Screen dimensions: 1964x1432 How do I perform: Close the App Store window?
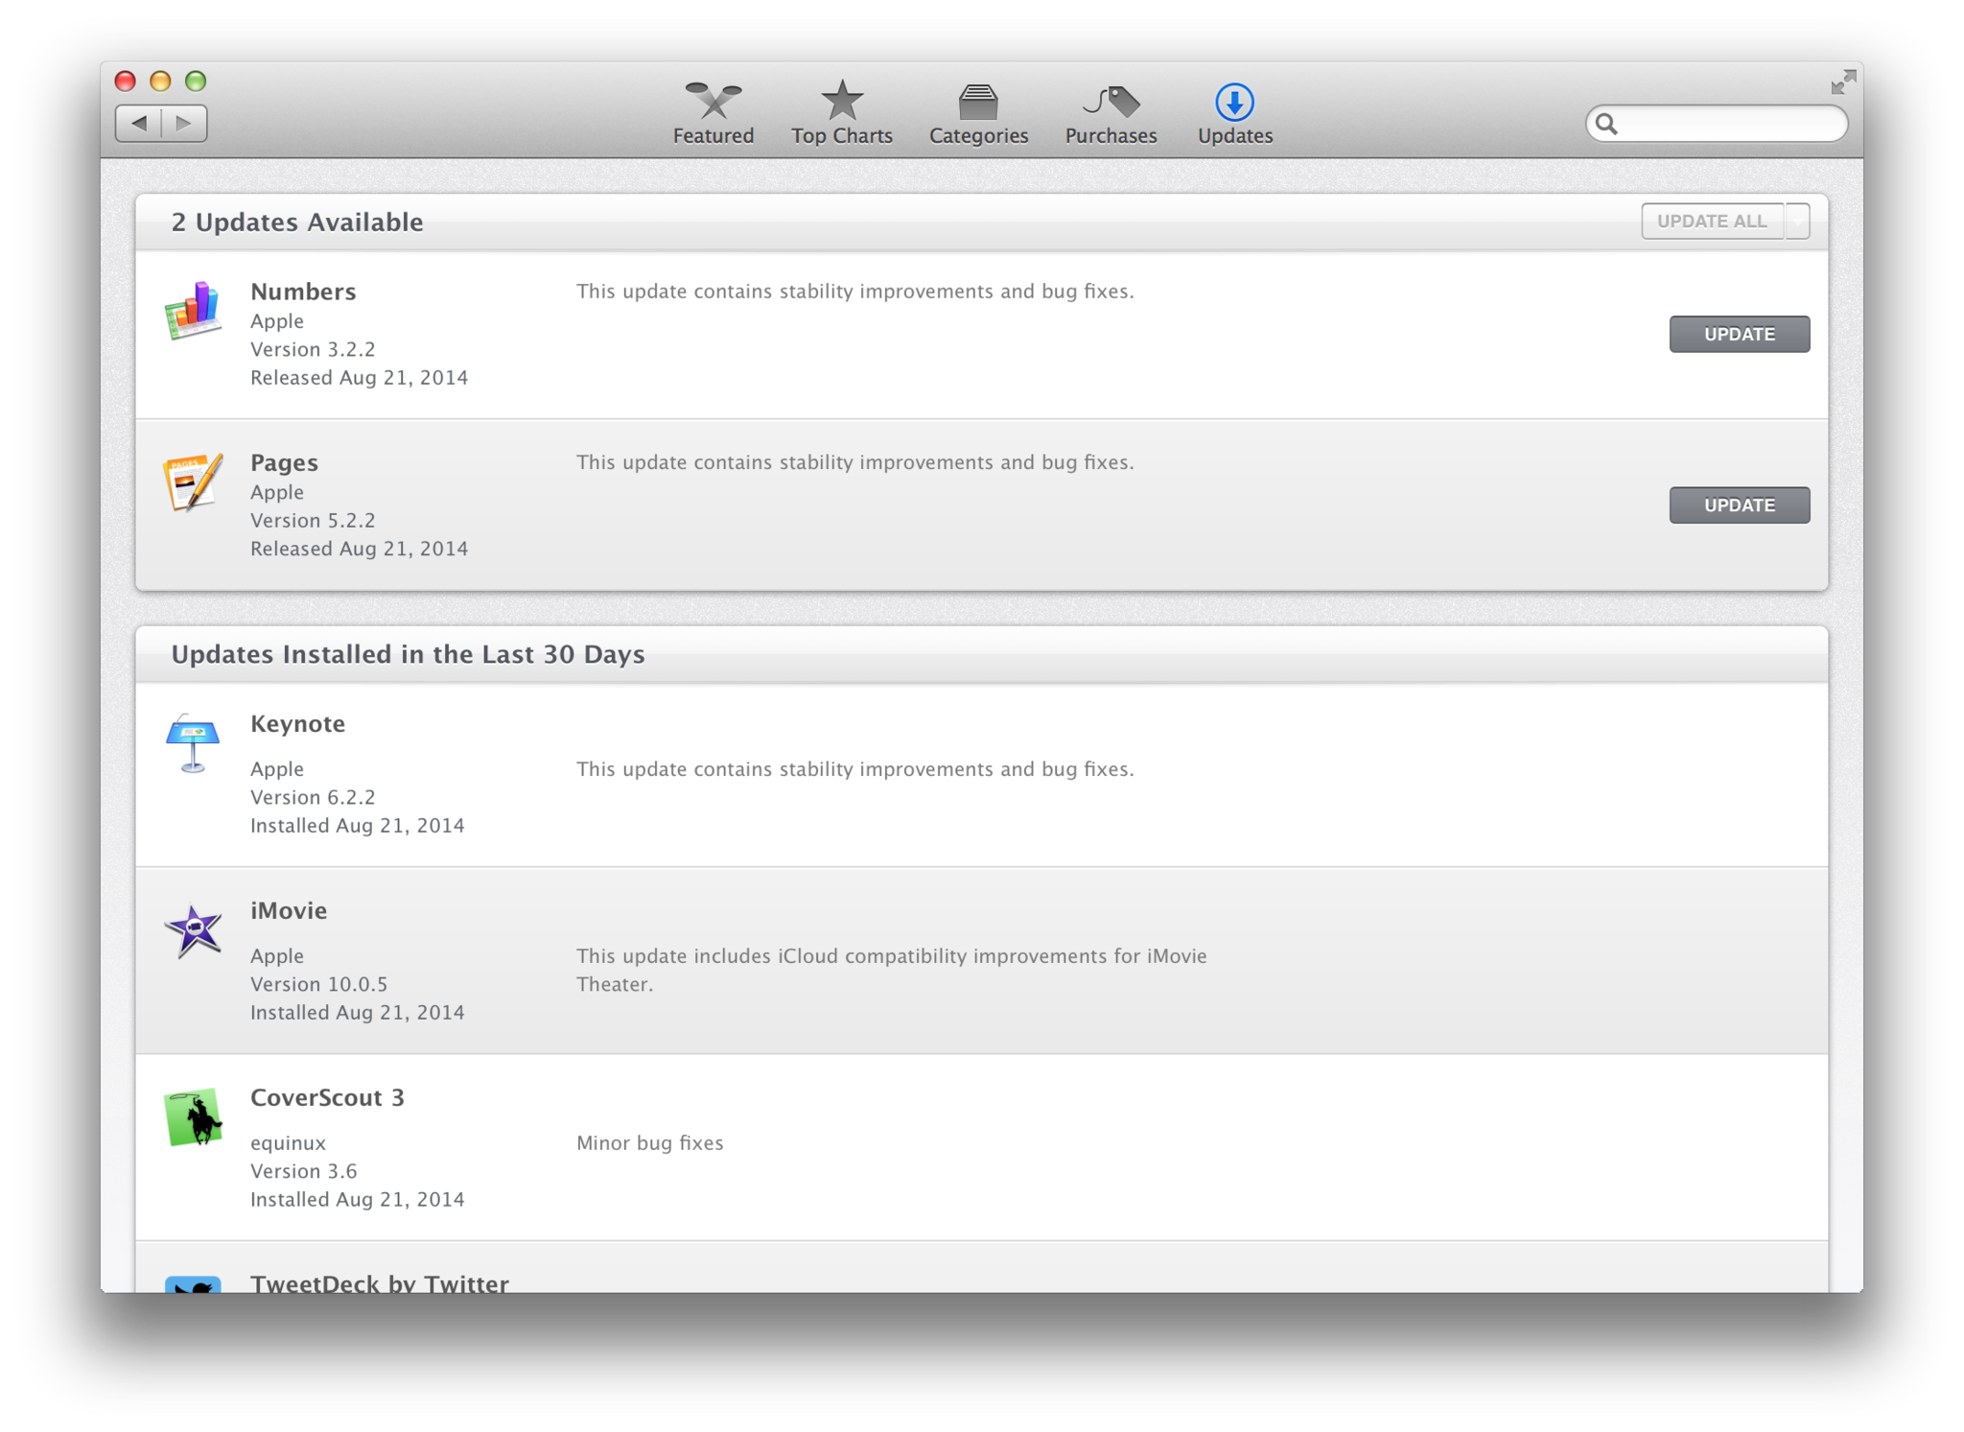pyautogui.click(x=125, y=81)
